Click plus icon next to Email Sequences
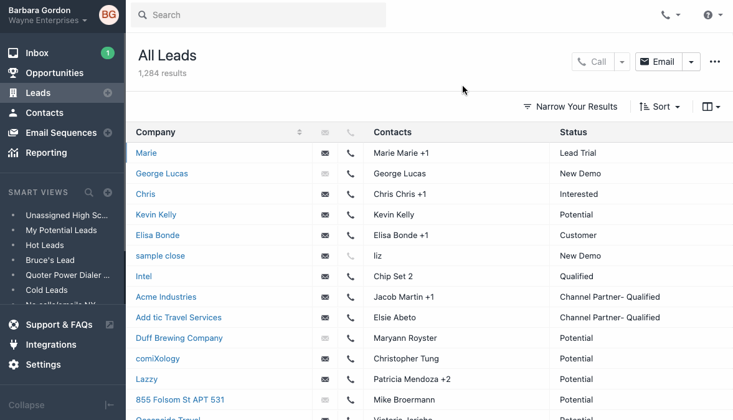 108,133
